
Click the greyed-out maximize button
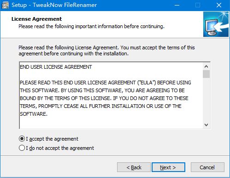(x=198, y=5)
